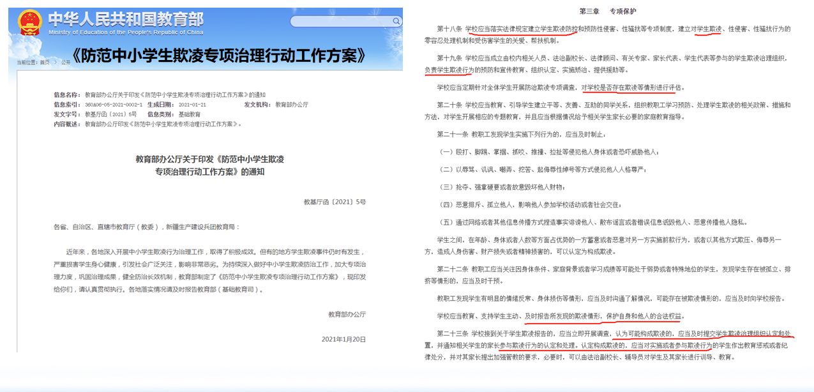Click item （一）殴打、脚踢、掌掴
Screen dimensions: 814x392
coord(548,152)
